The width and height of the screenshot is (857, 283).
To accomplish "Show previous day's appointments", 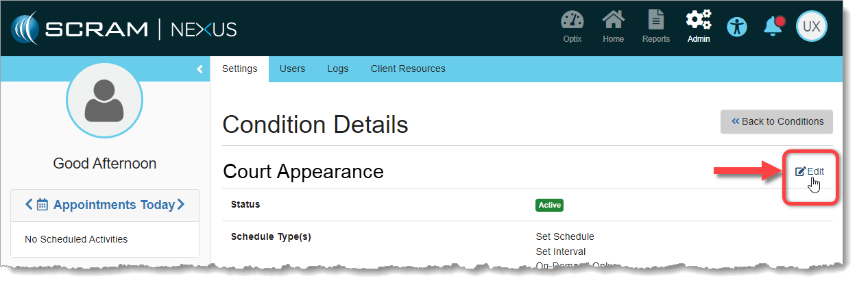I will point(29,205).
